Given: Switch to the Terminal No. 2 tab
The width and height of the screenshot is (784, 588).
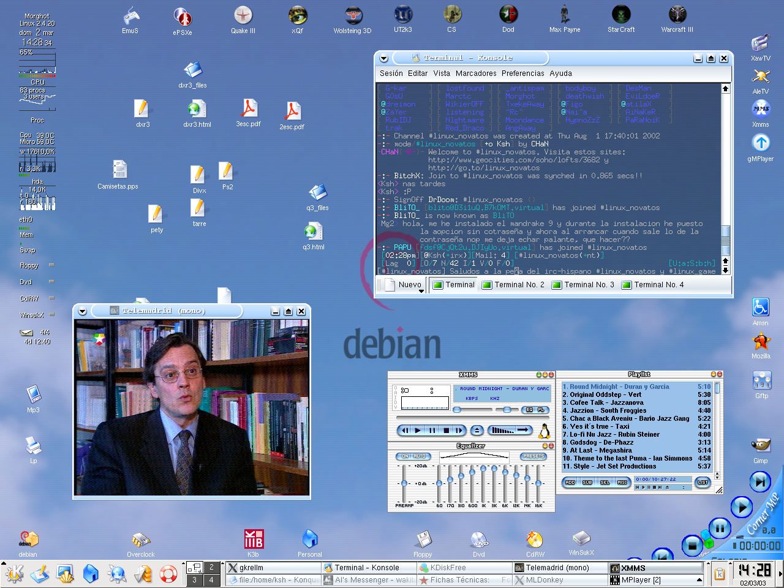Looking at the screenshot, I should coord(513,285).
